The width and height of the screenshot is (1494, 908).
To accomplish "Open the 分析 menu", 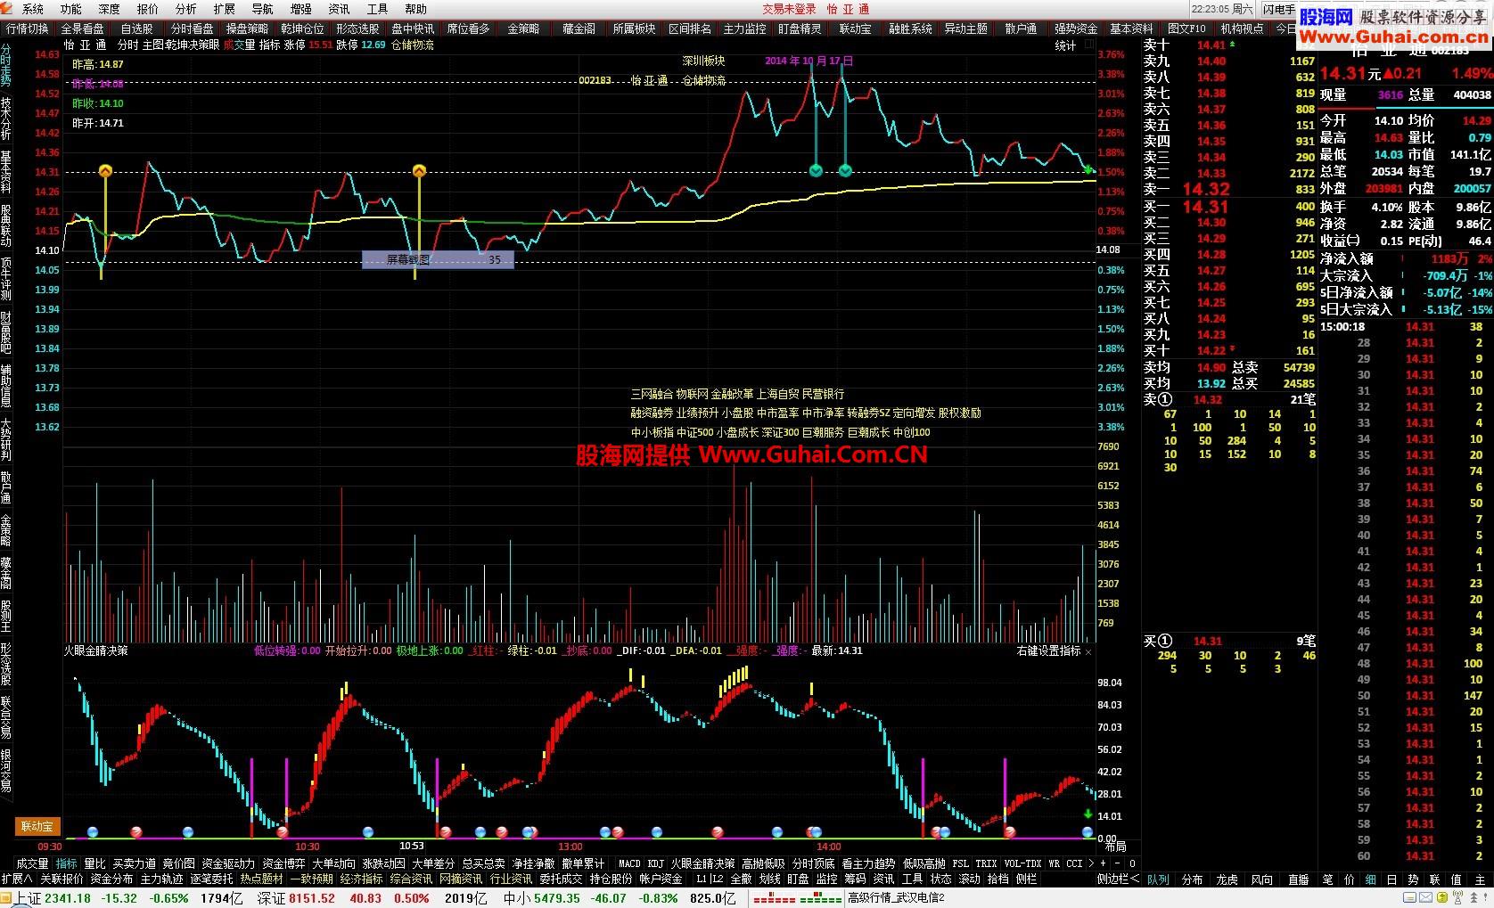I will pyautogui.click(x=185, y=9).
